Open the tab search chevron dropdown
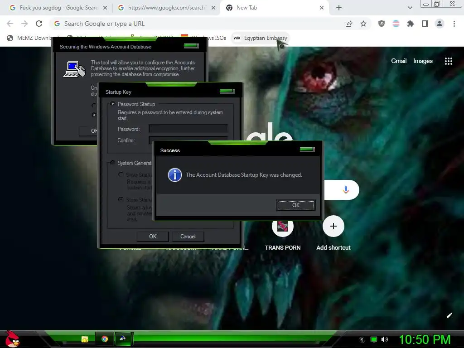The height and width of the screenshot is (348, 464). (x=410, y=8)
